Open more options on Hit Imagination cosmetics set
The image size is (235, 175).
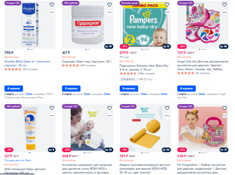(x=225, y=116)
